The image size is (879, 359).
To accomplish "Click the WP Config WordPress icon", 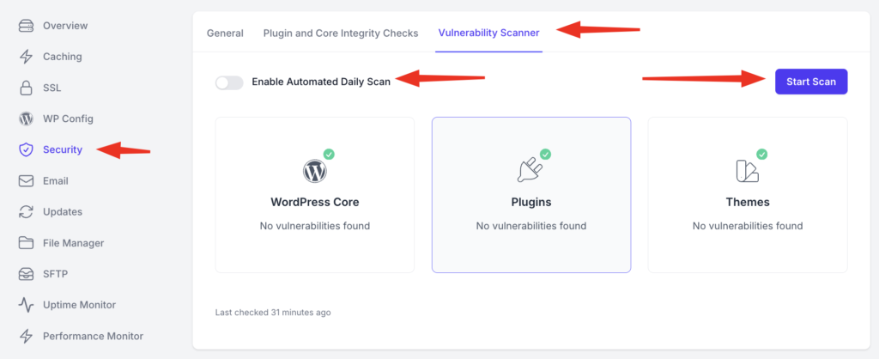I will [x=27, y=119].
